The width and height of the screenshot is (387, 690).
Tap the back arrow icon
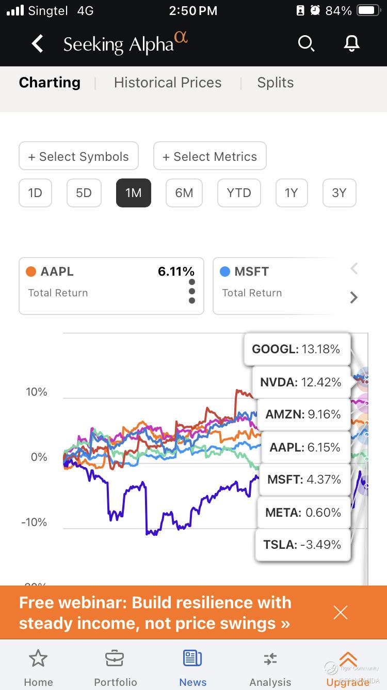tap(38, 44)
